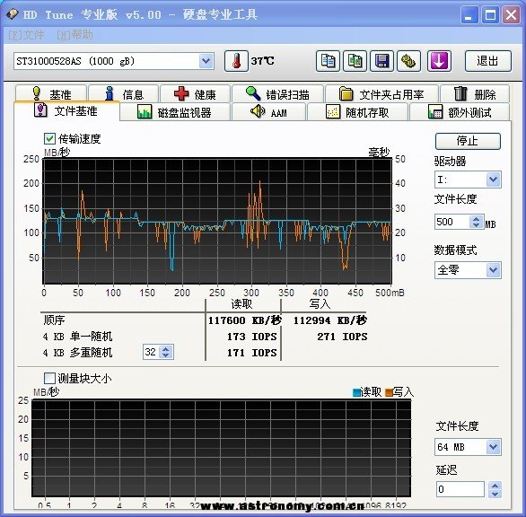Click the copy screenshot icon
Screen dimensions: 526x517
(x=355, y=61)
